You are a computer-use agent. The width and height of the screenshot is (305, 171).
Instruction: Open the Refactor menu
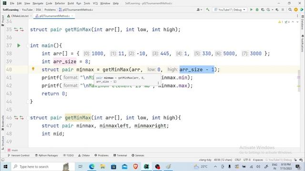60,3
